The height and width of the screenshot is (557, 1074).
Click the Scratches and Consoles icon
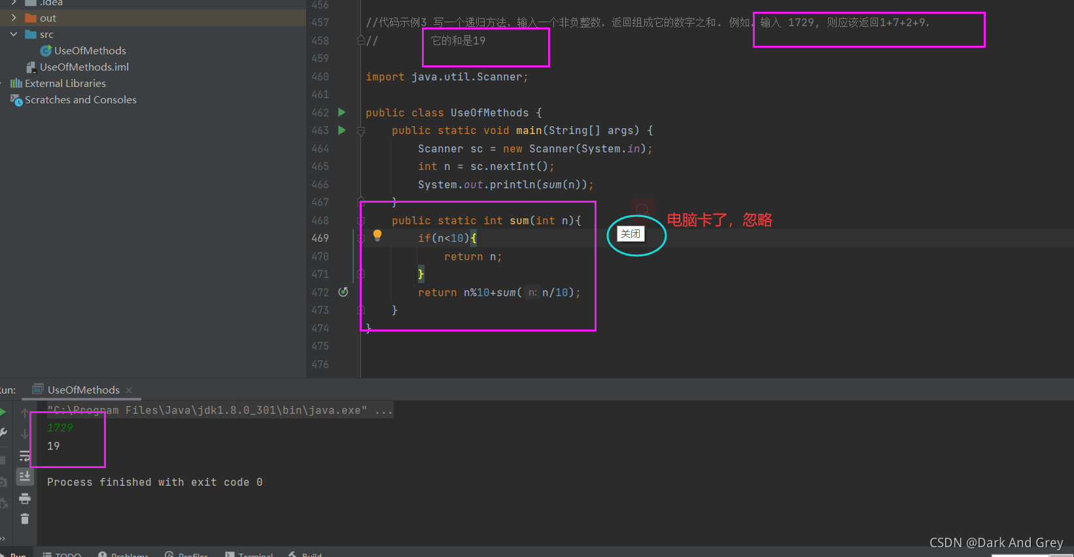coord(16,100)
